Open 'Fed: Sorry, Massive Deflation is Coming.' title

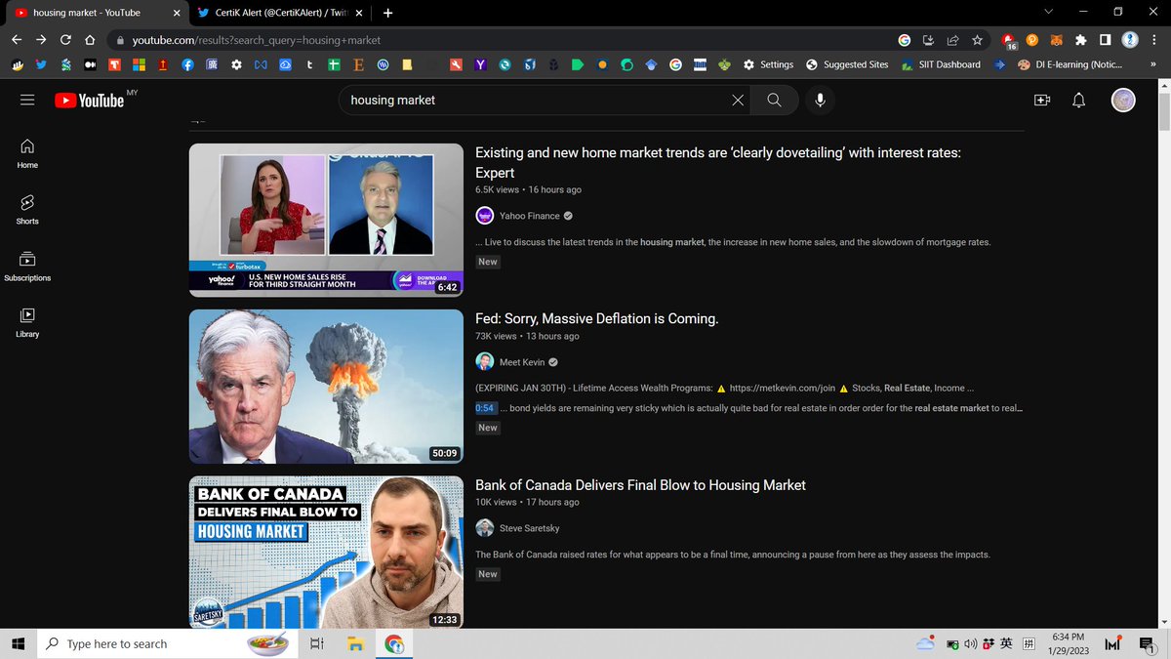pyautogui.click(x=597, y=319)
